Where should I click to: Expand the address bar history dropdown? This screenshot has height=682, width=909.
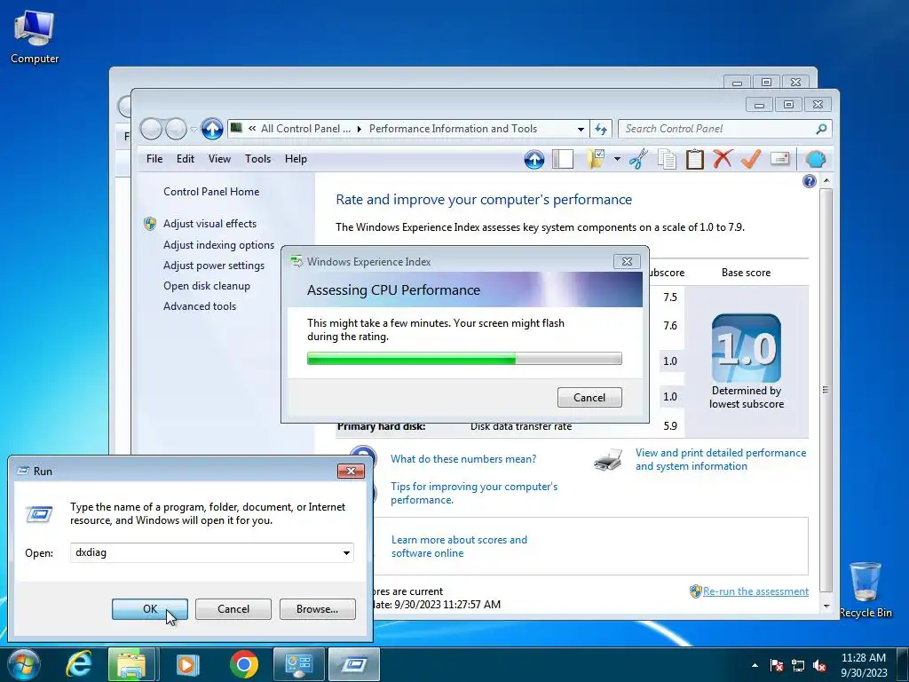[x=581, y=129]
